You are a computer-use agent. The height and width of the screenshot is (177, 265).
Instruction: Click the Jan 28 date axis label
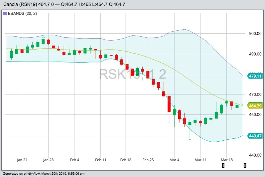48,160
